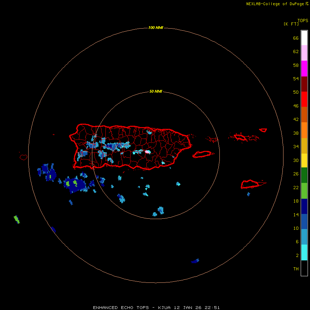The height and width of the screenshot is (310, 310).
Task: Click the orange 38-42 legend swatch
Action: pos(304,130)
